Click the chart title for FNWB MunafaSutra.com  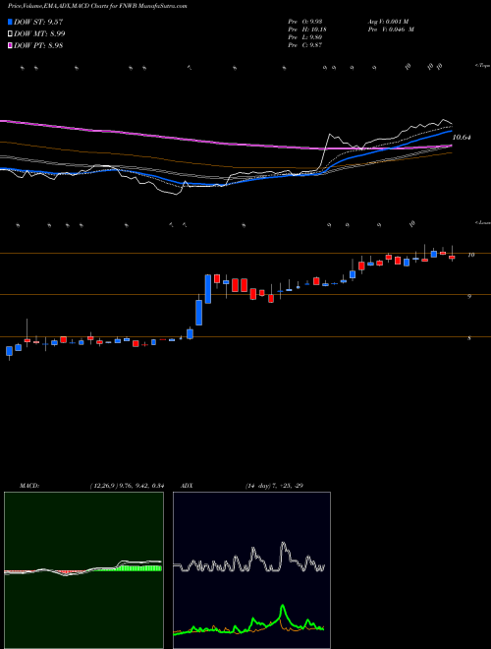97,7
